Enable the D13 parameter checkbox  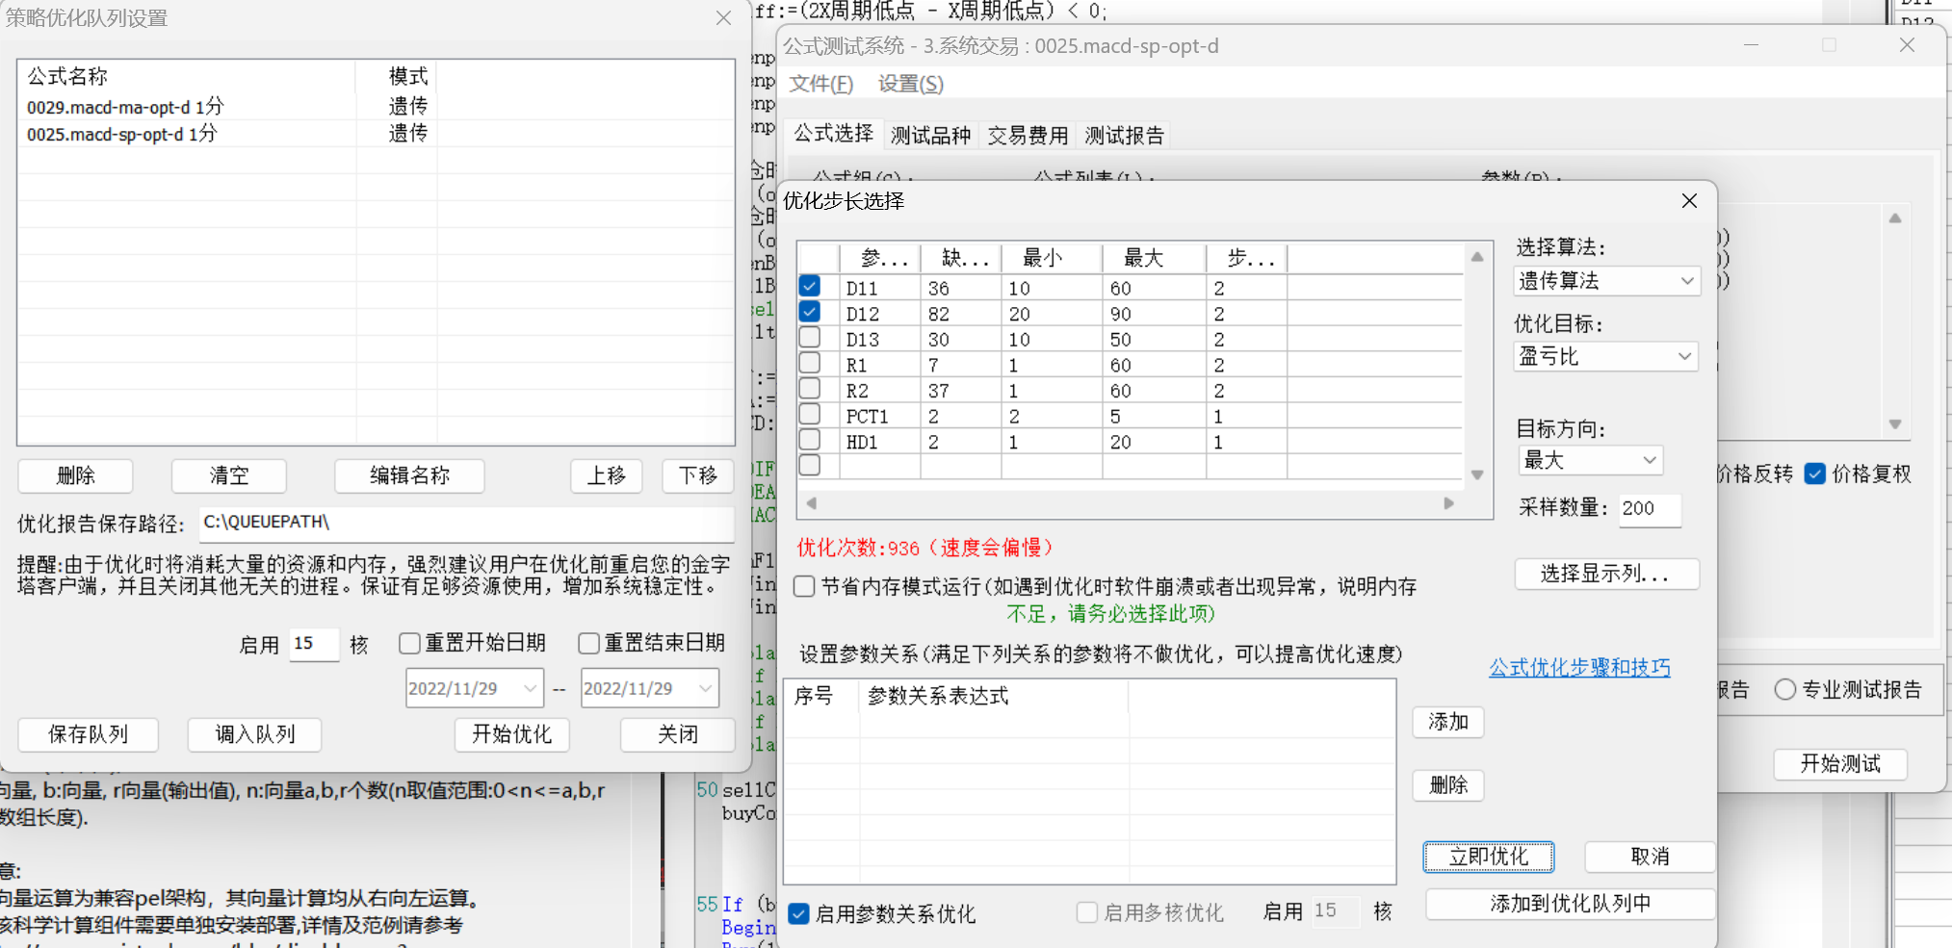tap(810, 338)
